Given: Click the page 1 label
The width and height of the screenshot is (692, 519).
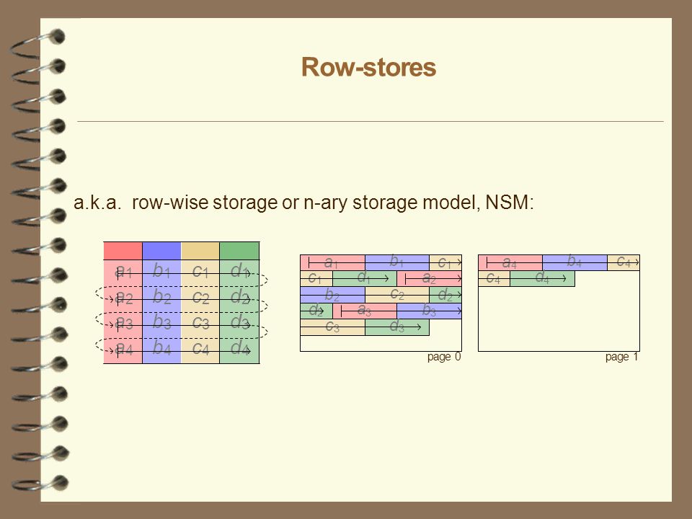Looking at the screenshot, I should pos(622,357).
